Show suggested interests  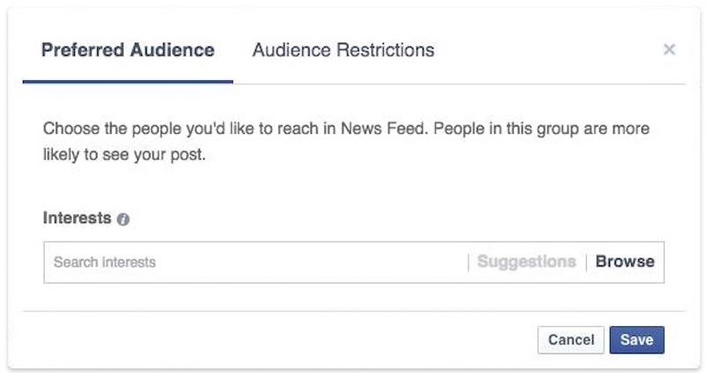click(526, 262)
